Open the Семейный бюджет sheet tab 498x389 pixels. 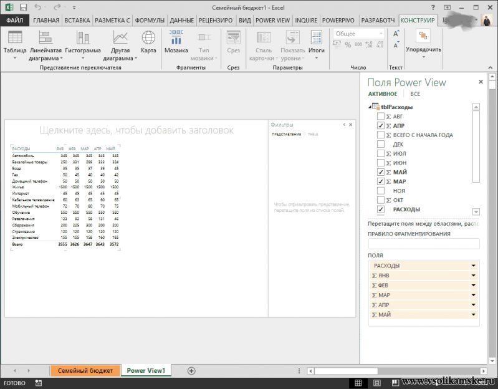[85, 370]
